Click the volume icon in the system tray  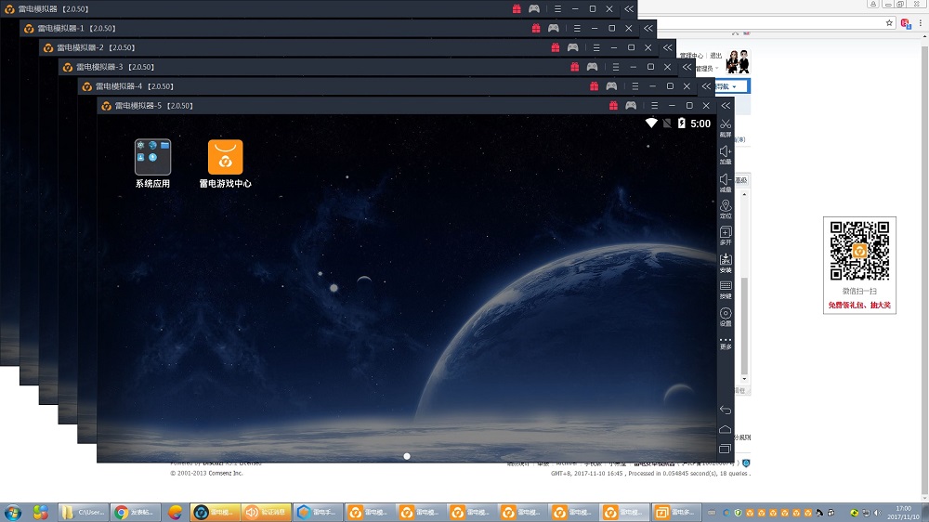click(x=878, y=513)
